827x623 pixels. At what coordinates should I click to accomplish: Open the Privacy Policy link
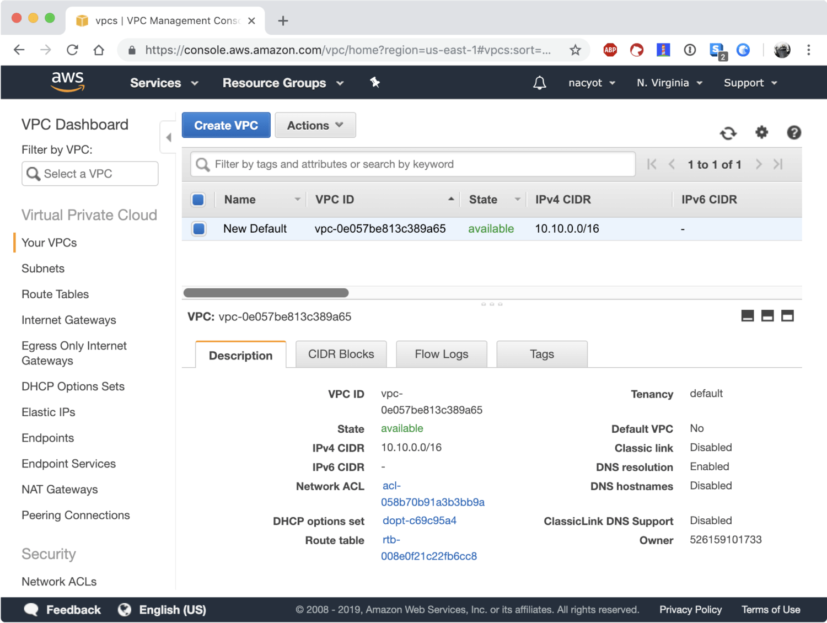tap(690, 609)
